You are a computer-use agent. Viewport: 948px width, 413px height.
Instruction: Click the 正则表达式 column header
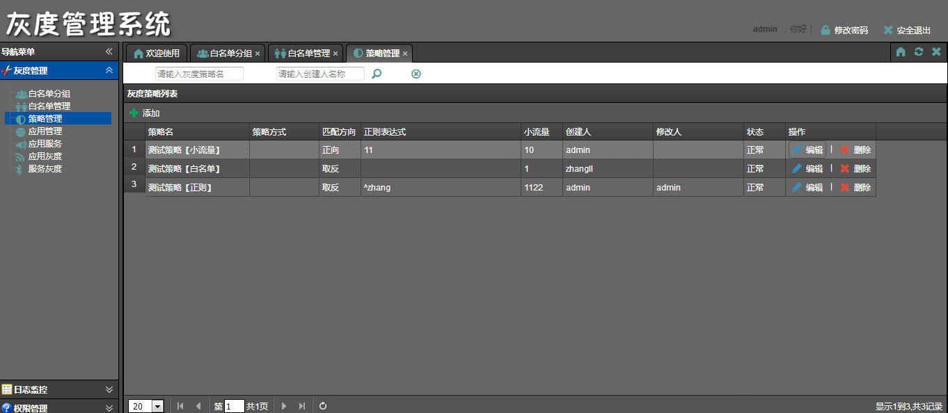click(441, 131)
